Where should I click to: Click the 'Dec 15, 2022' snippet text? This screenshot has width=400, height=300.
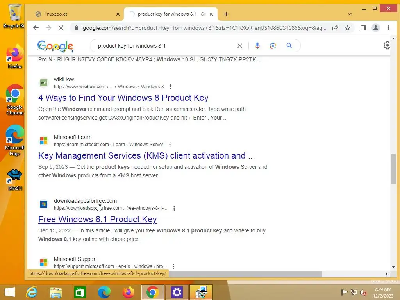54,230
